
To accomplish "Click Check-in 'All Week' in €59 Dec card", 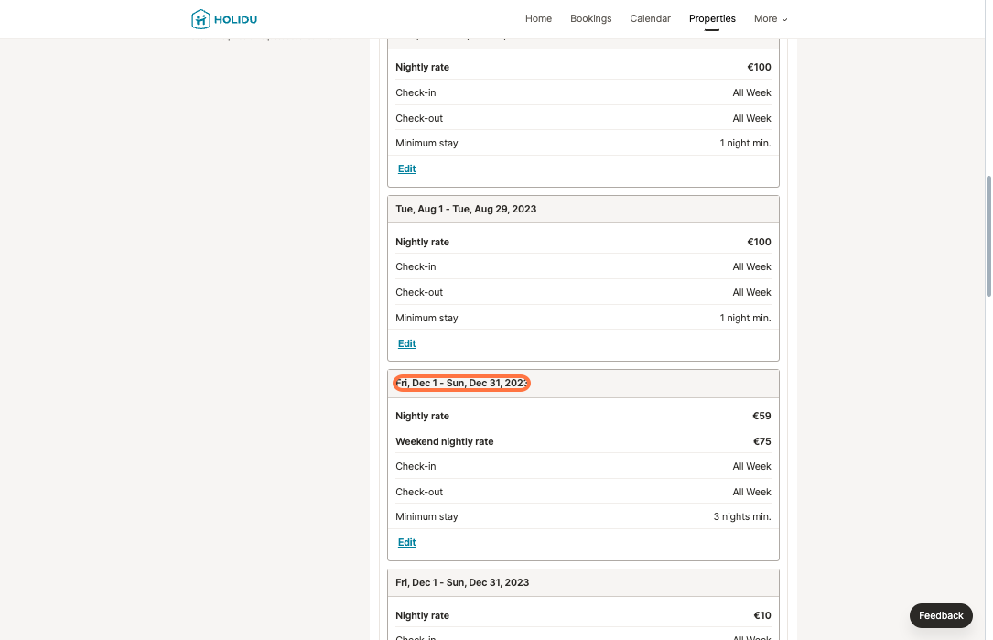I will point(751,466).
